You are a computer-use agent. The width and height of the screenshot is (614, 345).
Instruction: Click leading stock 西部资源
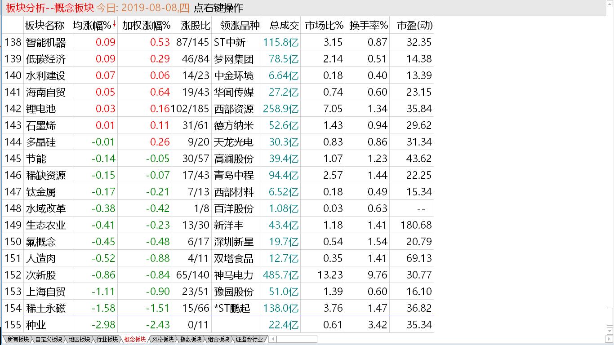234,109
